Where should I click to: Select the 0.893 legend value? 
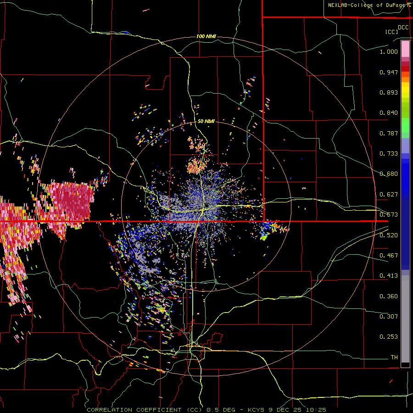click(x=389, y=92)
